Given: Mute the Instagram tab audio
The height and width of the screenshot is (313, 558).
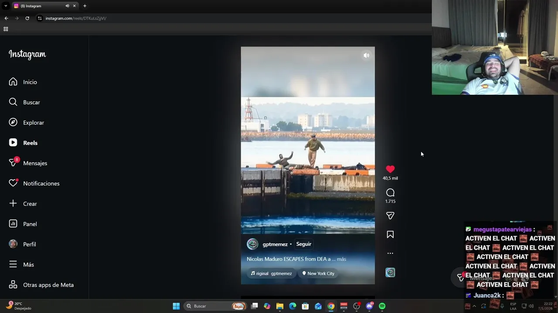Looking at the screenshot, I should click(x=67, y=6).
